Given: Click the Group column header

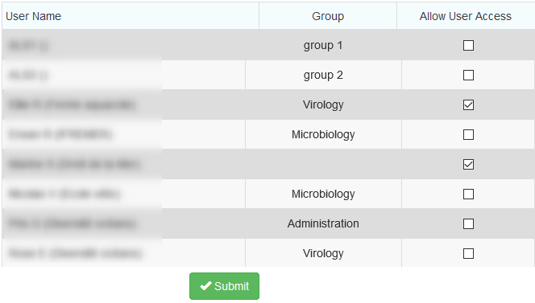Looking at the screenshot, I should [328, 16].
